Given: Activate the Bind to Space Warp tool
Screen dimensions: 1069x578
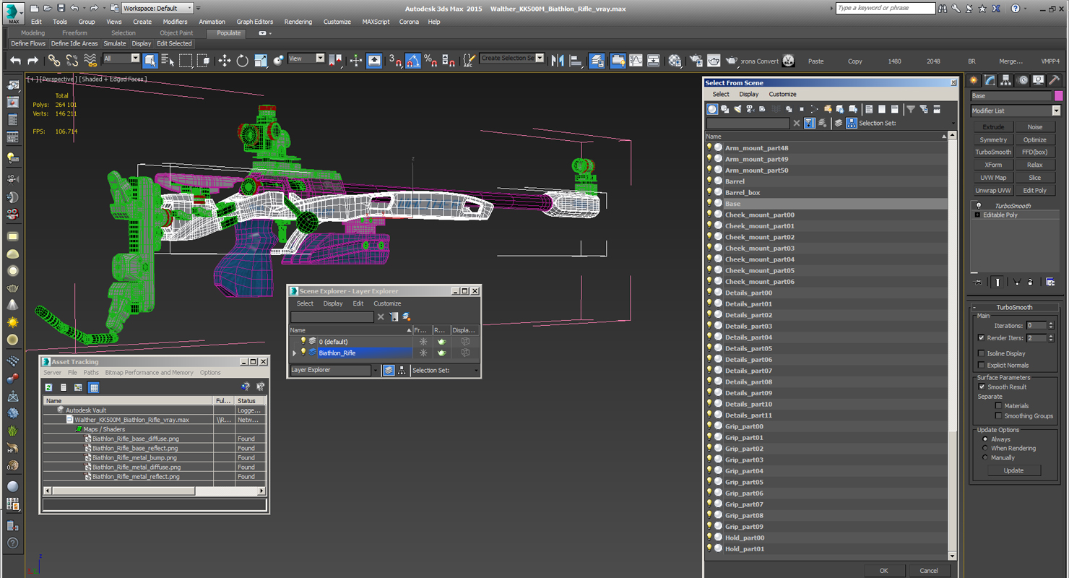Looking at the screenshot, I should point(90,61).
